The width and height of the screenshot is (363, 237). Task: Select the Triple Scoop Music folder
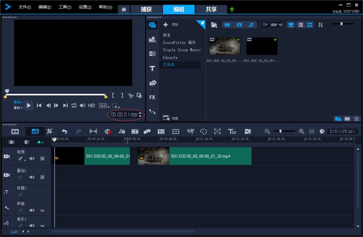pos(181,50)
